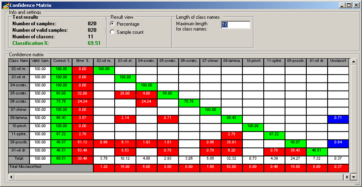The width and height of the screenshot is (362, 187).
Task: Click the red 4.00 cell
Action: (147, 95)
